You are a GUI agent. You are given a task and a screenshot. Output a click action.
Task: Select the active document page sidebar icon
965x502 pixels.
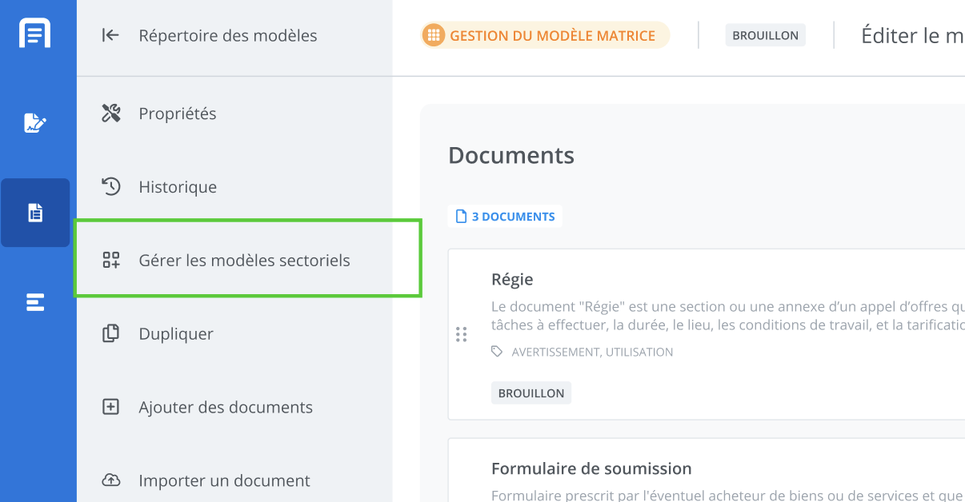35,213
